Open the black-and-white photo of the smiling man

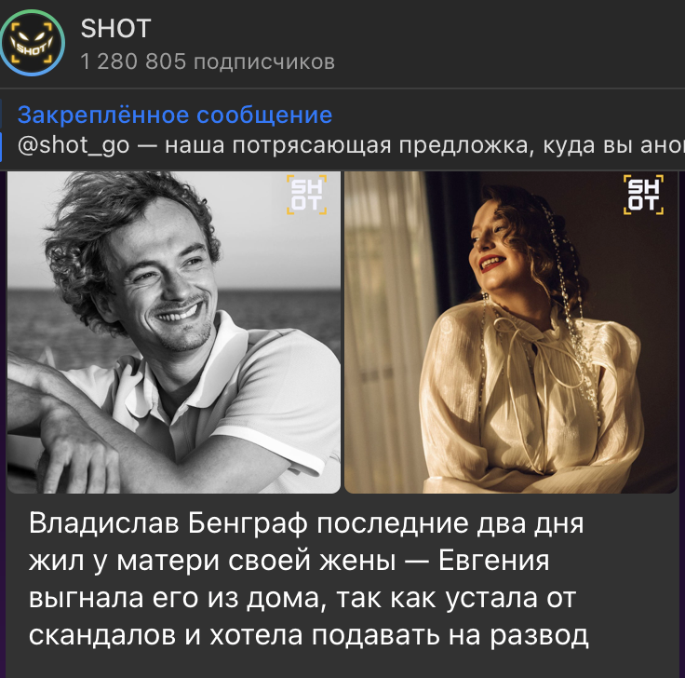click(x=174, y=332)
